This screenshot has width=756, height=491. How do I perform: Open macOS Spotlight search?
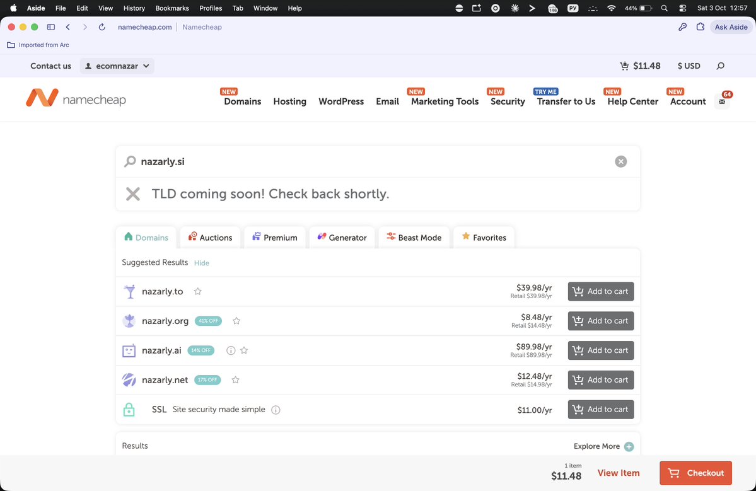pyautogui.click(x=665, y=8)
